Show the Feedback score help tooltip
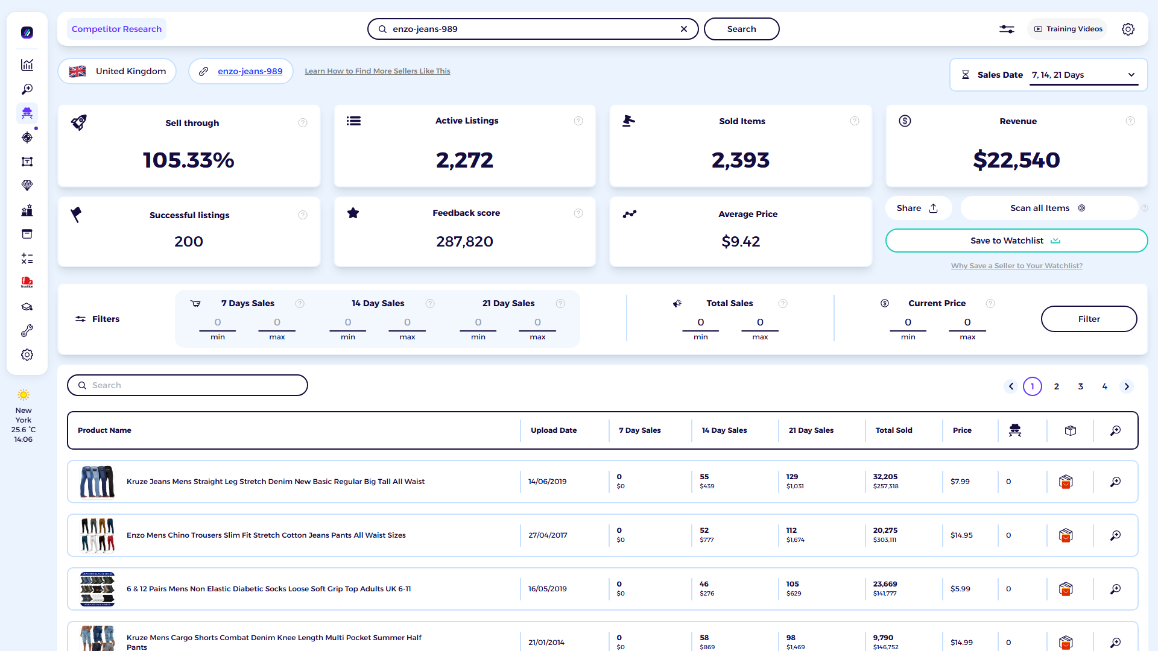Image resolution: width=1158 pixels, height=651 pixels. 578,213
